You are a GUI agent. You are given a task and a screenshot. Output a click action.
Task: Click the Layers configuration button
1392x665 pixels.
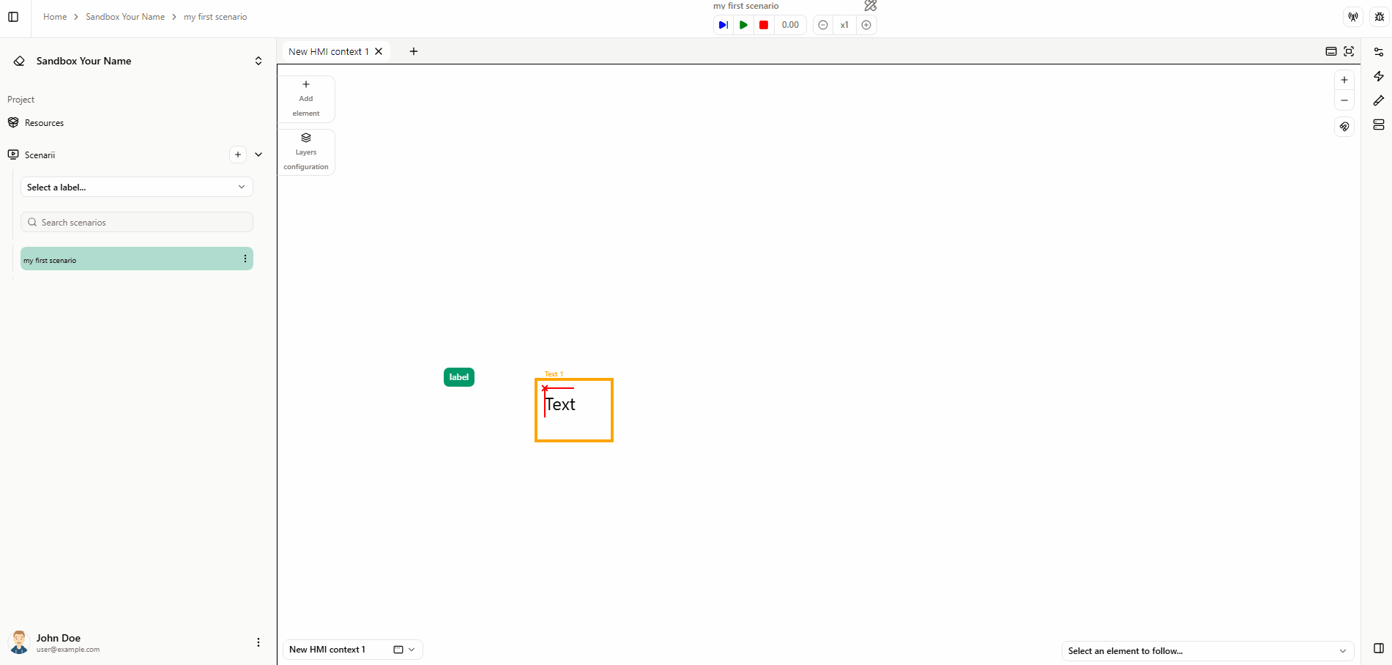(x=306, y=152)
